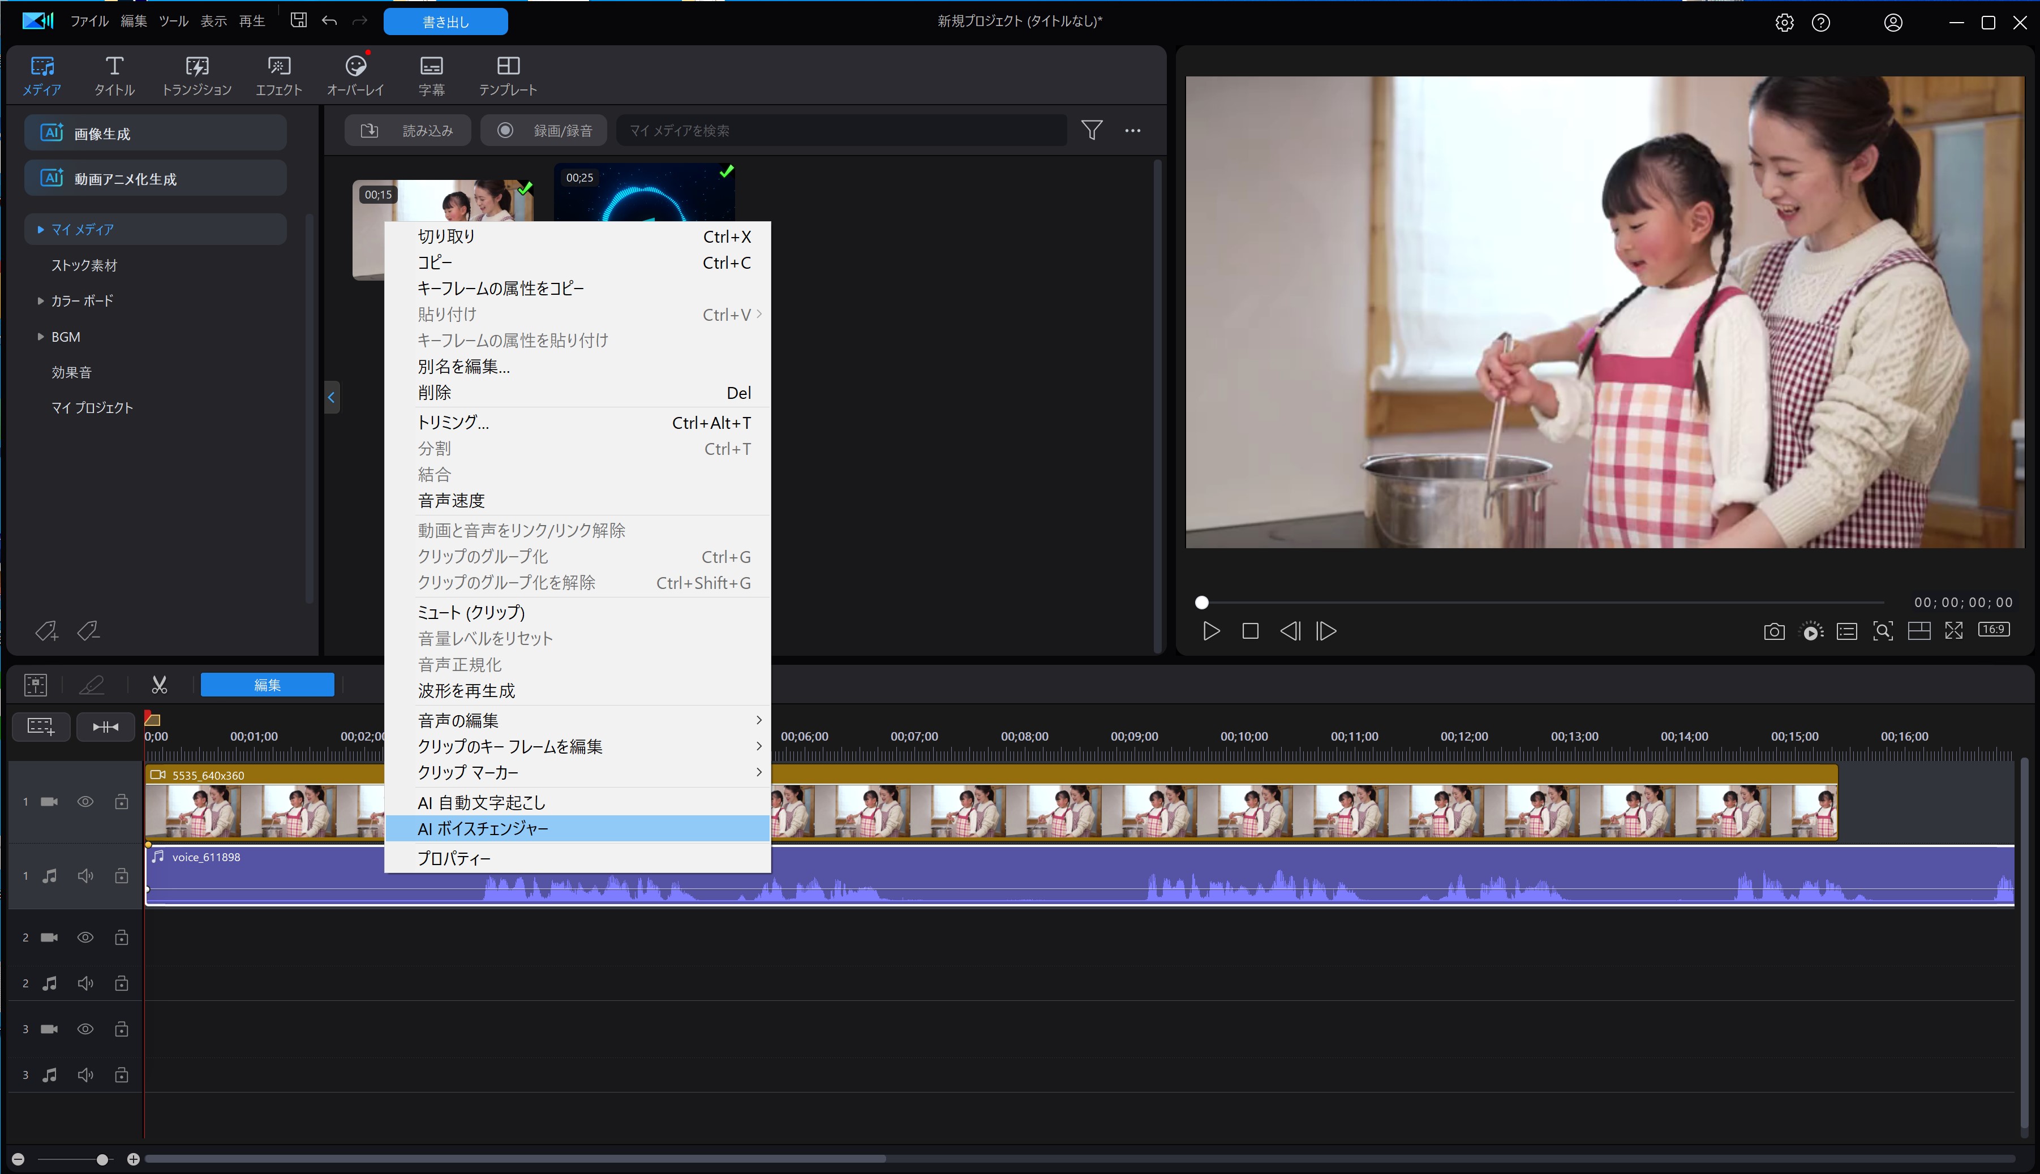Take a snapshot with the camera icon
This screenshot has height=1174, width=2040.
(1774, 631)
